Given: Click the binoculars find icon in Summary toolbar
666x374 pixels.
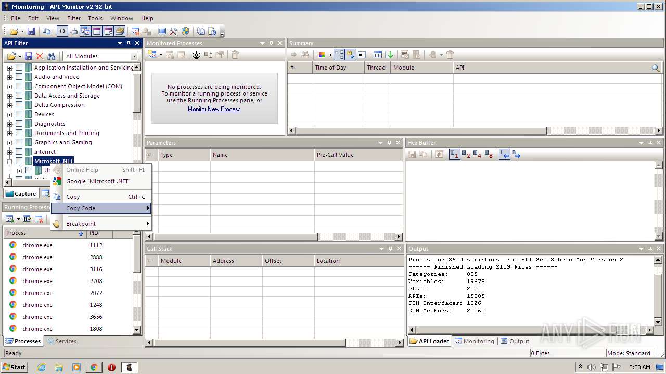Looking at the screenshot, I should tap(305, 55).
